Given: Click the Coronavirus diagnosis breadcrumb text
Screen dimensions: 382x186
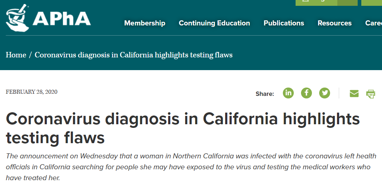Looking at the screenshot, I should pos(133,55).
